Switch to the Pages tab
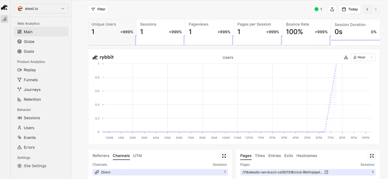Viewport: 388px width, 179px height. tap(246, 156)
